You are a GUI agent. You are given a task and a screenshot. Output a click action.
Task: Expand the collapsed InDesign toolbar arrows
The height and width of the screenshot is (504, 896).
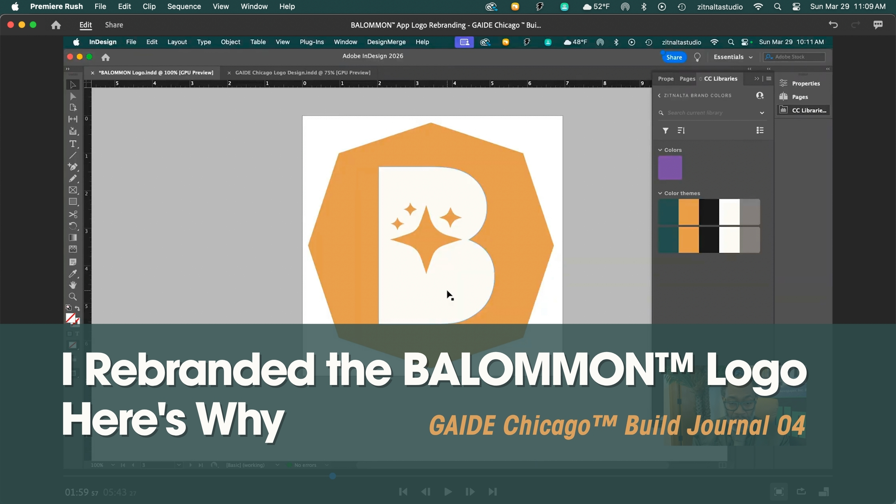pyautogui.click(x=68, y=69)
